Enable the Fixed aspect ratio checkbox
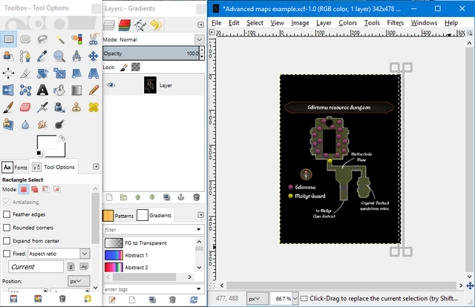Viewport: 475px width, 307px height. 7,254
